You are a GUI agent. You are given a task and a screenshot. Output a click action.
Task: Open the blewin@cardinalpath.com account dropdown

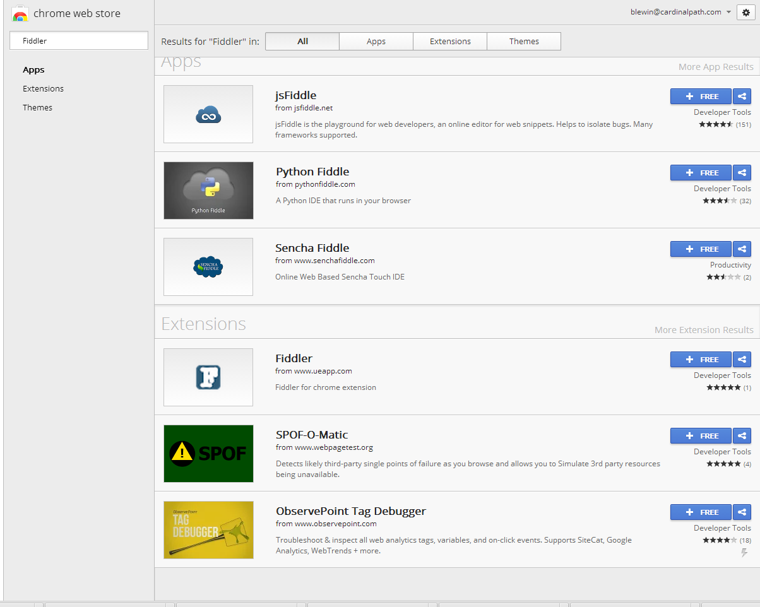(x=676, y=11)
